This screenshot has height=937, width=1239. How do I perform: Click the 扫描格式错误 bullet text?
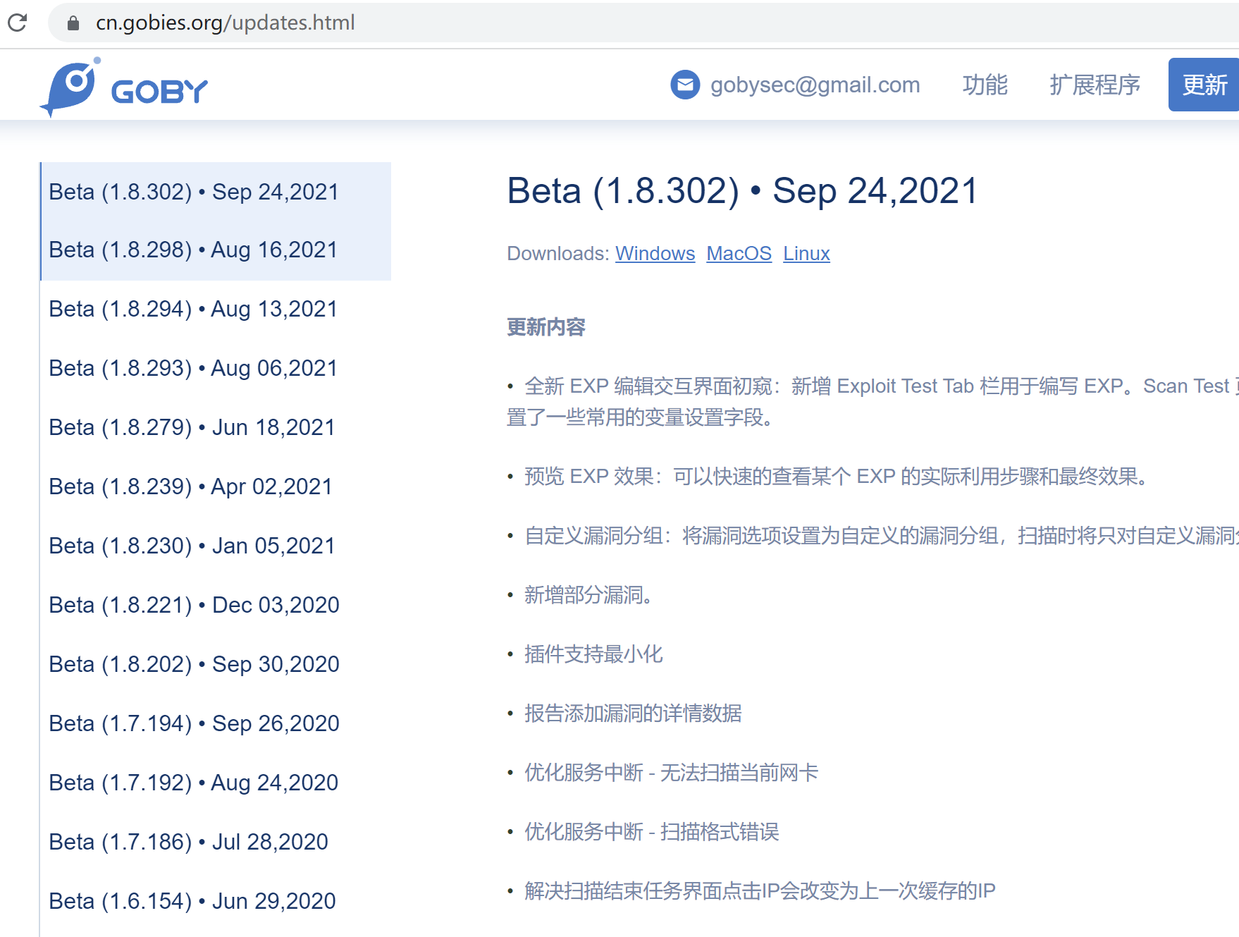pos(651,832)
